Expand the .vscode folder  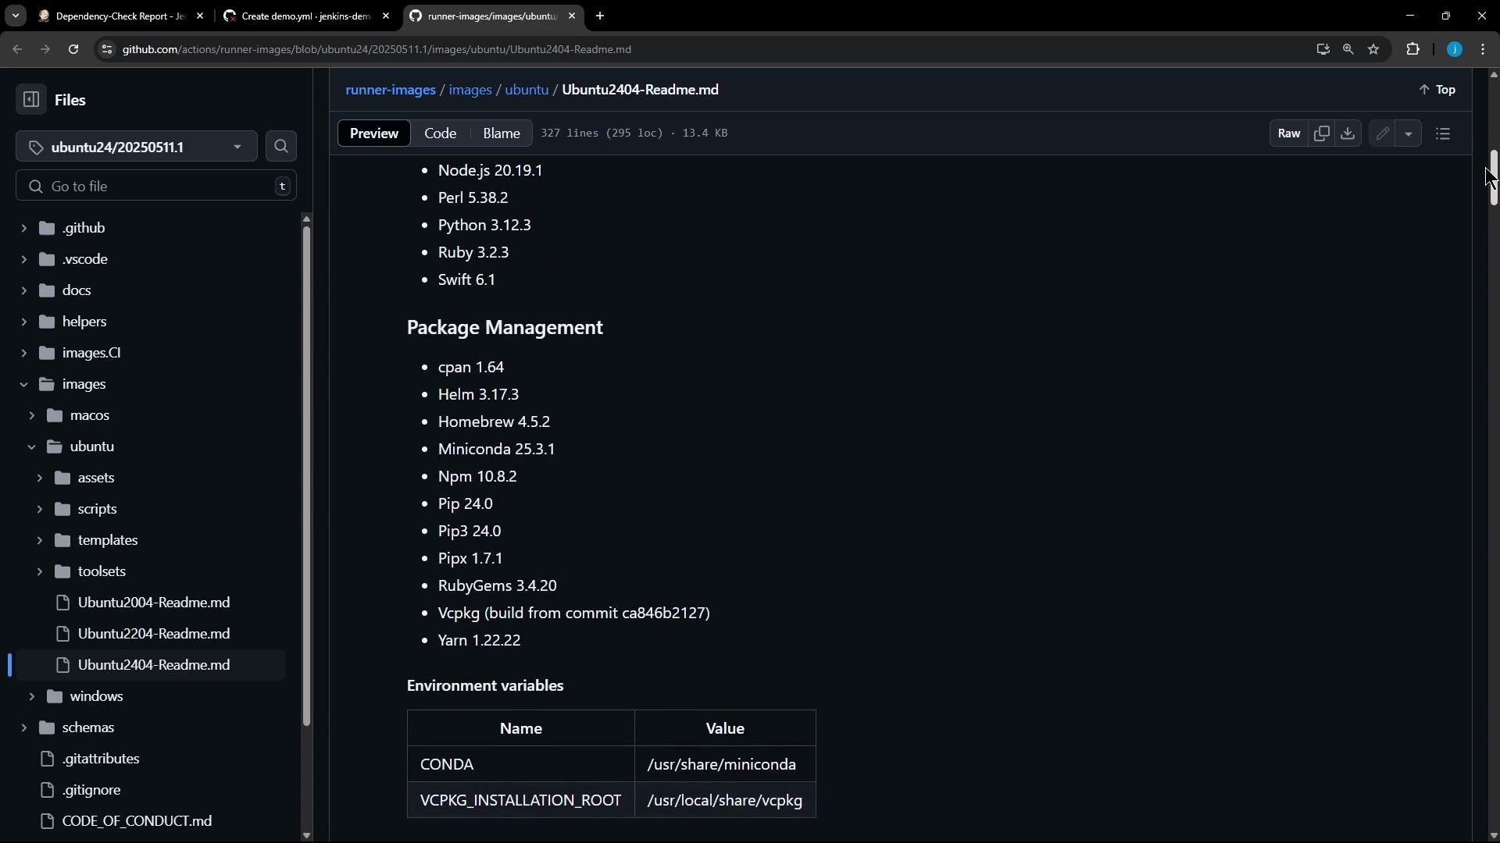tap(23, 259)
